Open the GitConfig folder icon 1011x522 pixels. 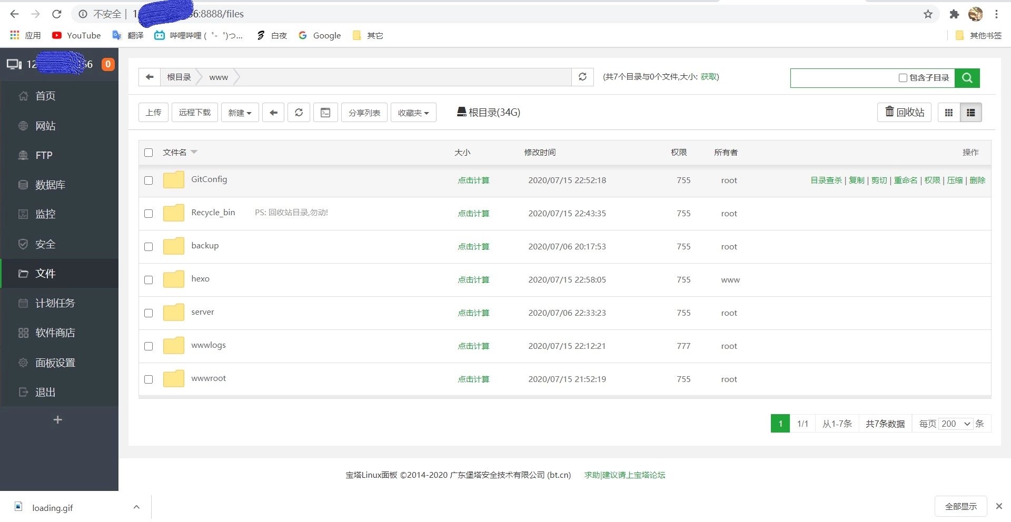point(173,180)
